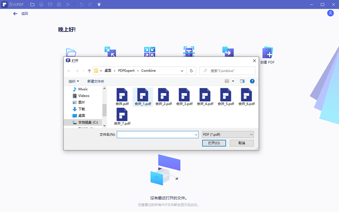The width and height of the screenshot is (339, 212).
Task: Toggle the preview pane icon
Action: [x=242, y=81]
